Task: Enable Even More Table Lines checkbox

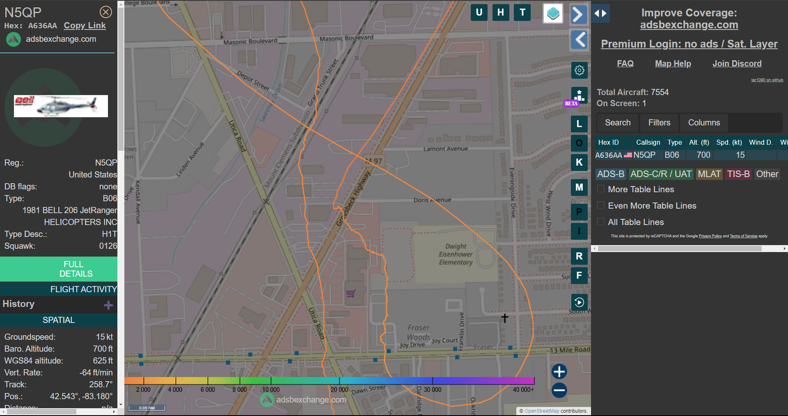Action: 601,205
